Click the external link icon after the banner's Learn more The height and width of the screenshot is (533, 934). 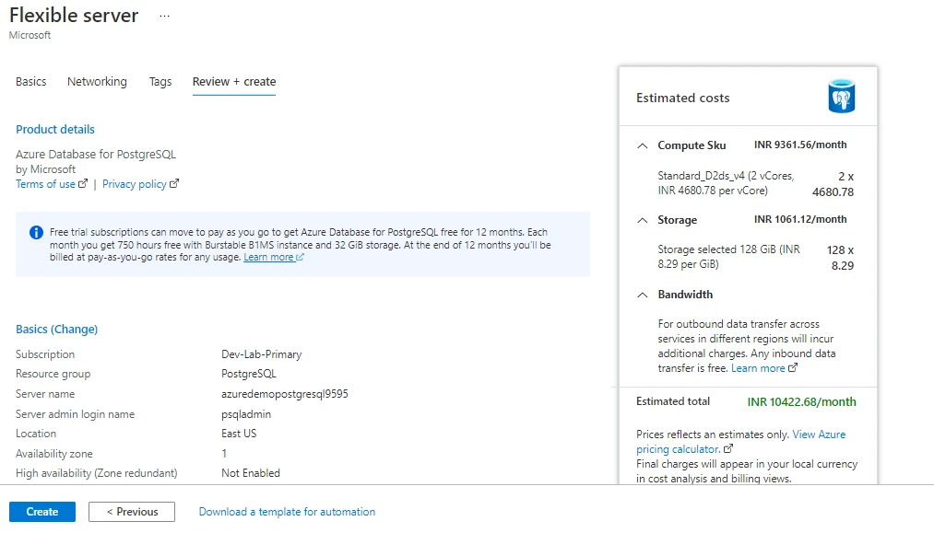coord(299,258)
